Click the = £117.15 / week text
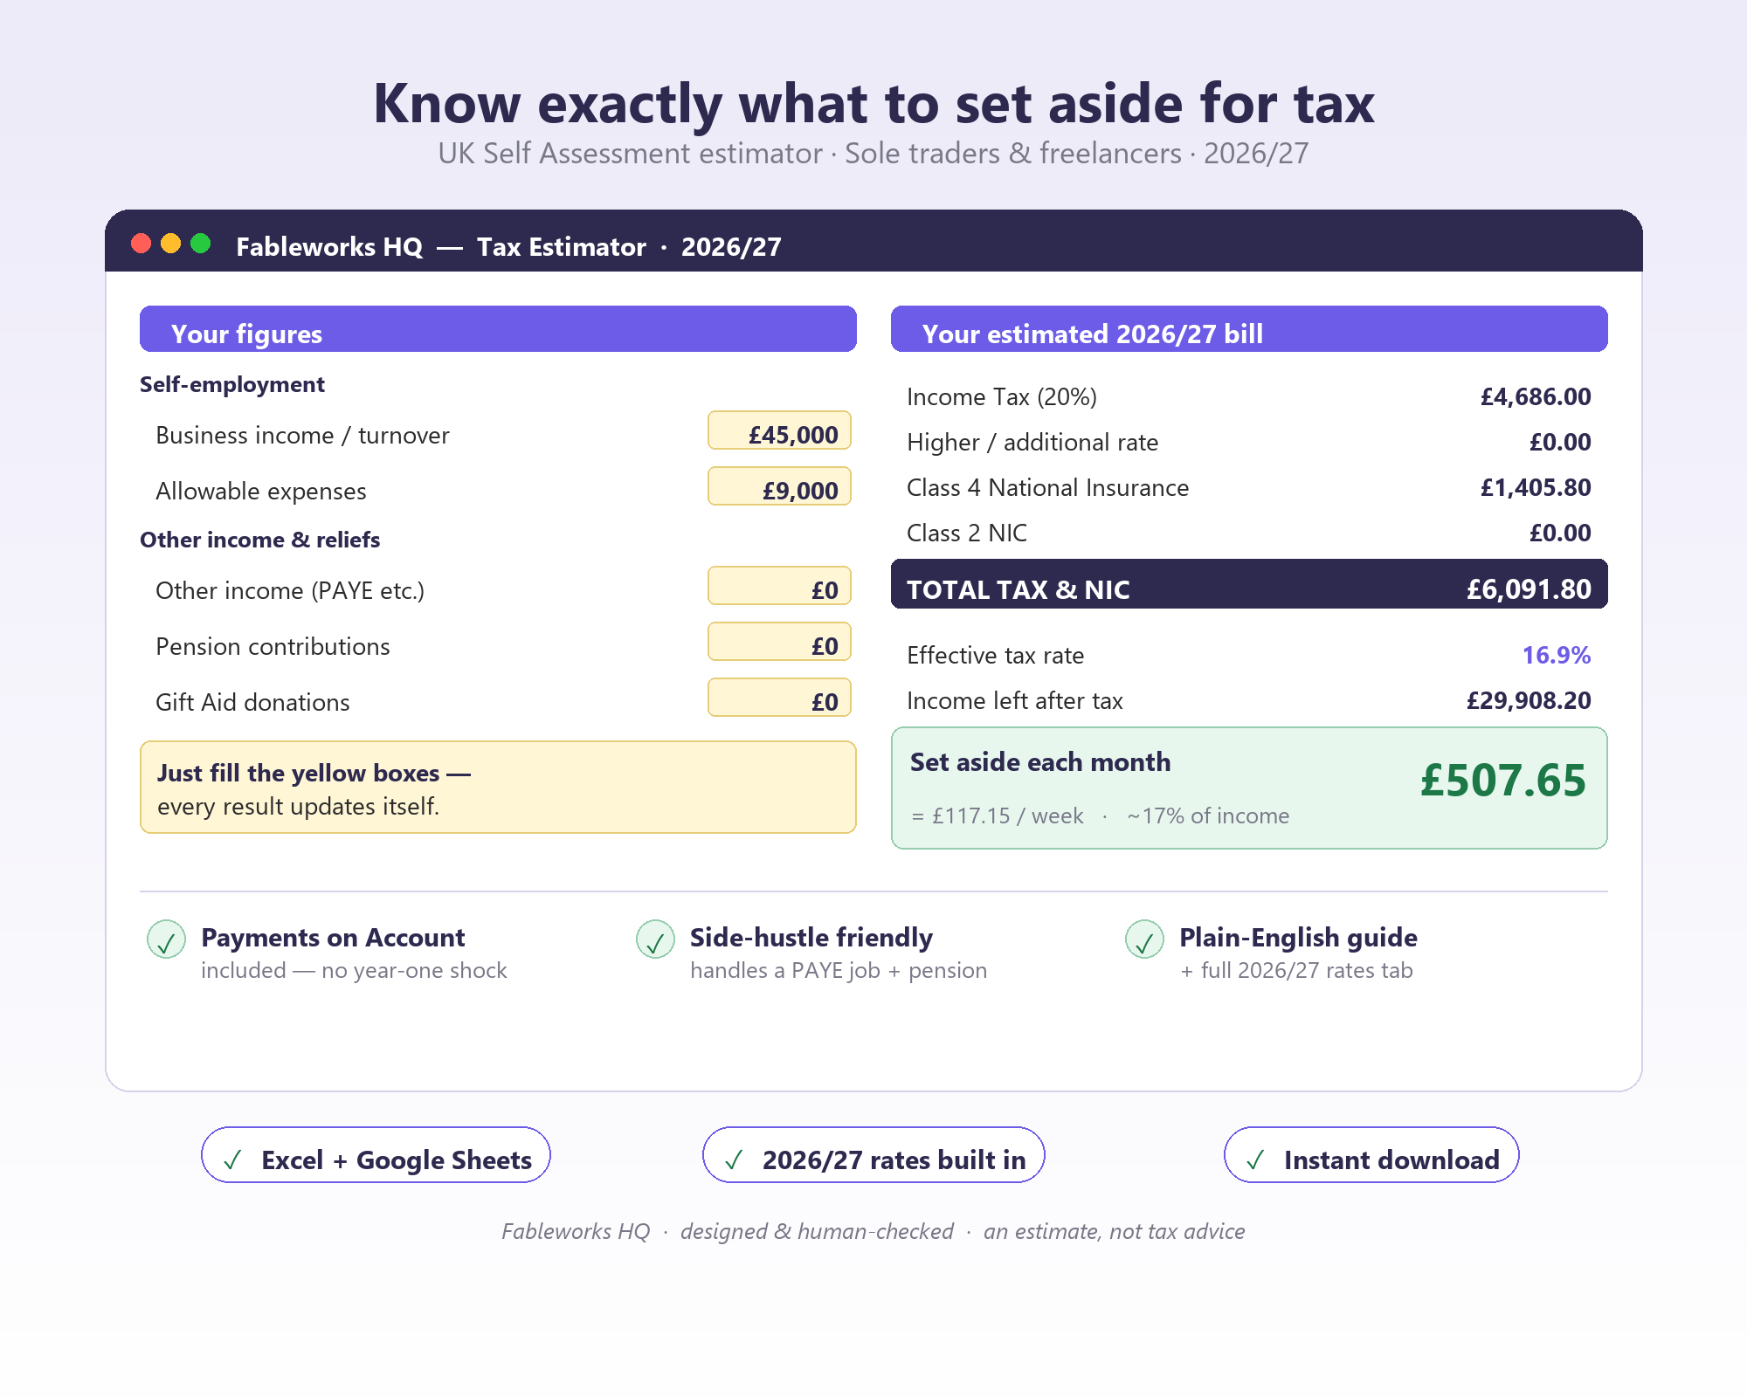1747x1397 pixels. pyautogui.click(x=997, y=816)
